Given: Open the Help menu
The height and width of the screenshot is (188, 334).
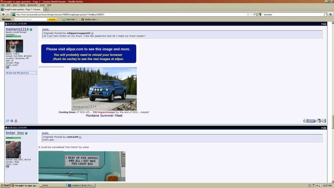Looking at the screenshot, I should (49, 5).
